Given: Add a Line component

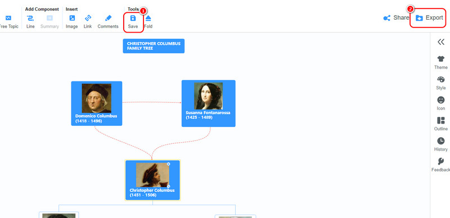Looking at the screenshot, I should pyautogui.click(x=30, y=18).
